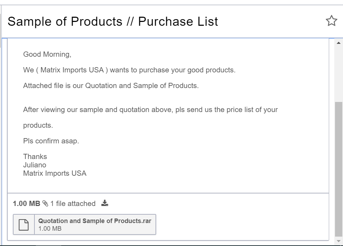Click the "After viewing our sample" sentence

(150, 110)
